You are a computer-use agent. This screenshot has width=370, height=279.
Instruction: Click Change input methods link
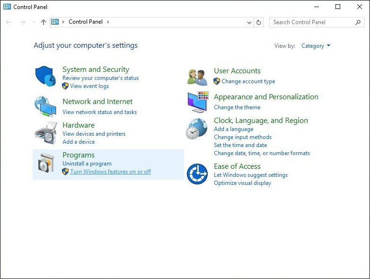point(243,137)
